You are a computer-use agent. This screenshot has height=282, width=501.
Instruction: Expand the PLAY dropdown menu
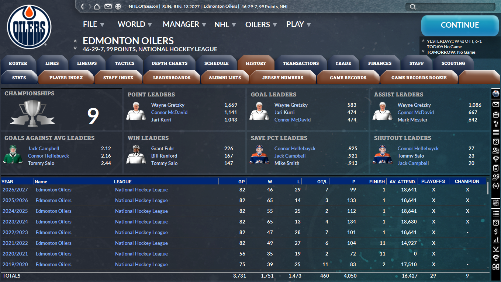click(298, 24)
